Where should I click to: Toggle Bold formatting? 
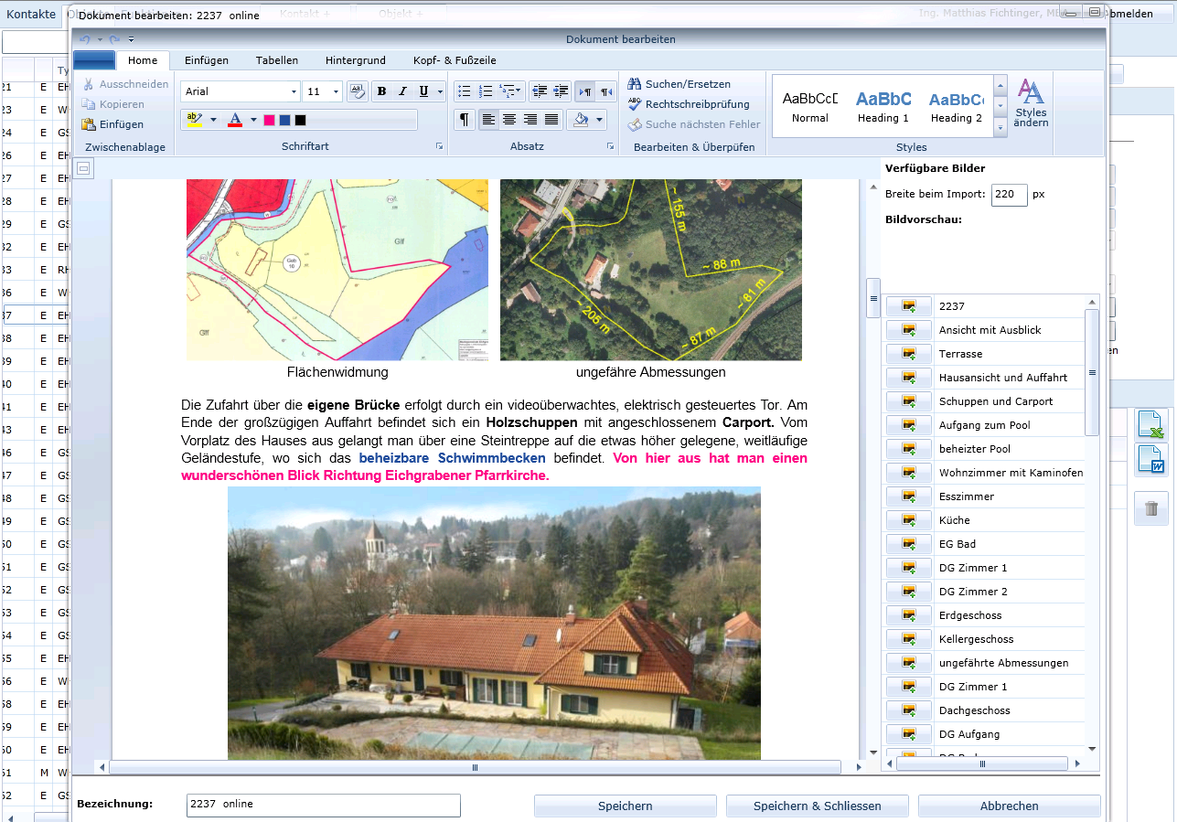381,91
